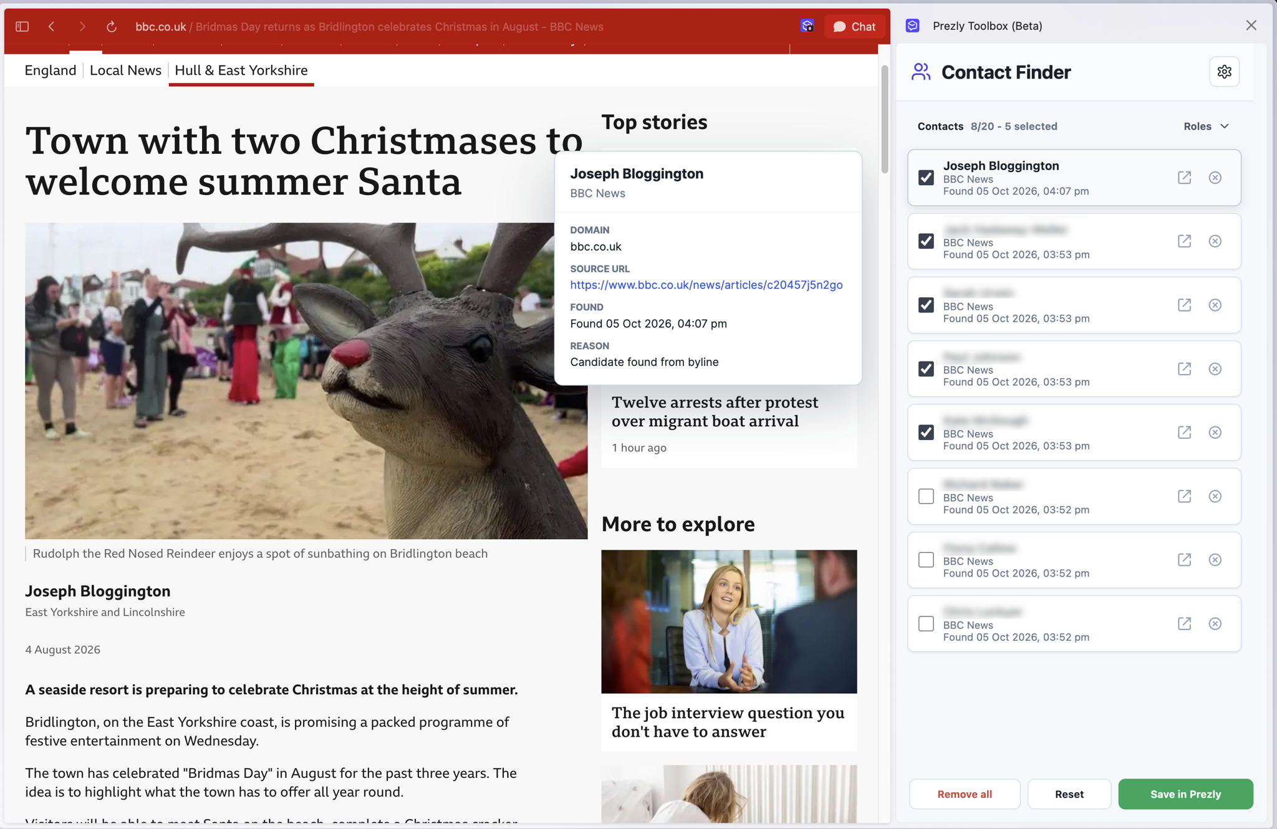Open Twelve arrests after protest story

pyautogui.click(x=715, y=411)
